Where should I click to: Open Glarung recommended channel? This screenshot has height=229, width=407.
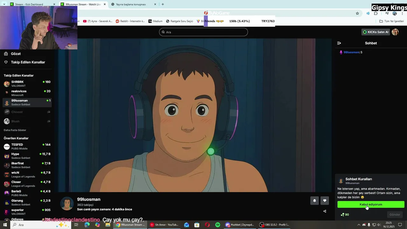click(27, 202)
